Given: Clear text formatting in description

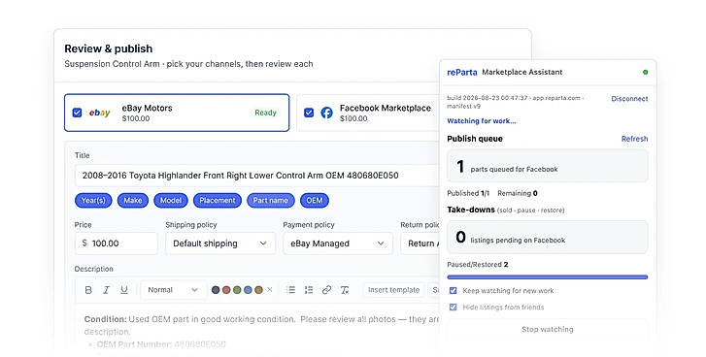Looking at the screenshot, I should point(345,290).
